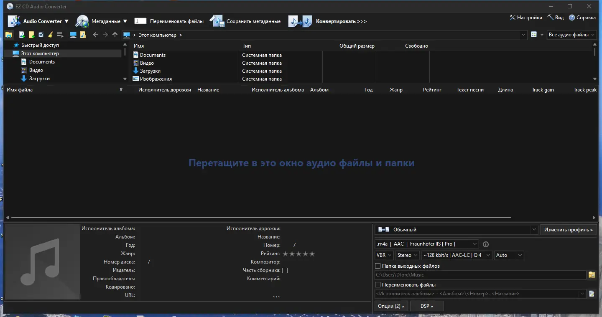
Task: Click the file view mode grid icon
Action: 534,35
